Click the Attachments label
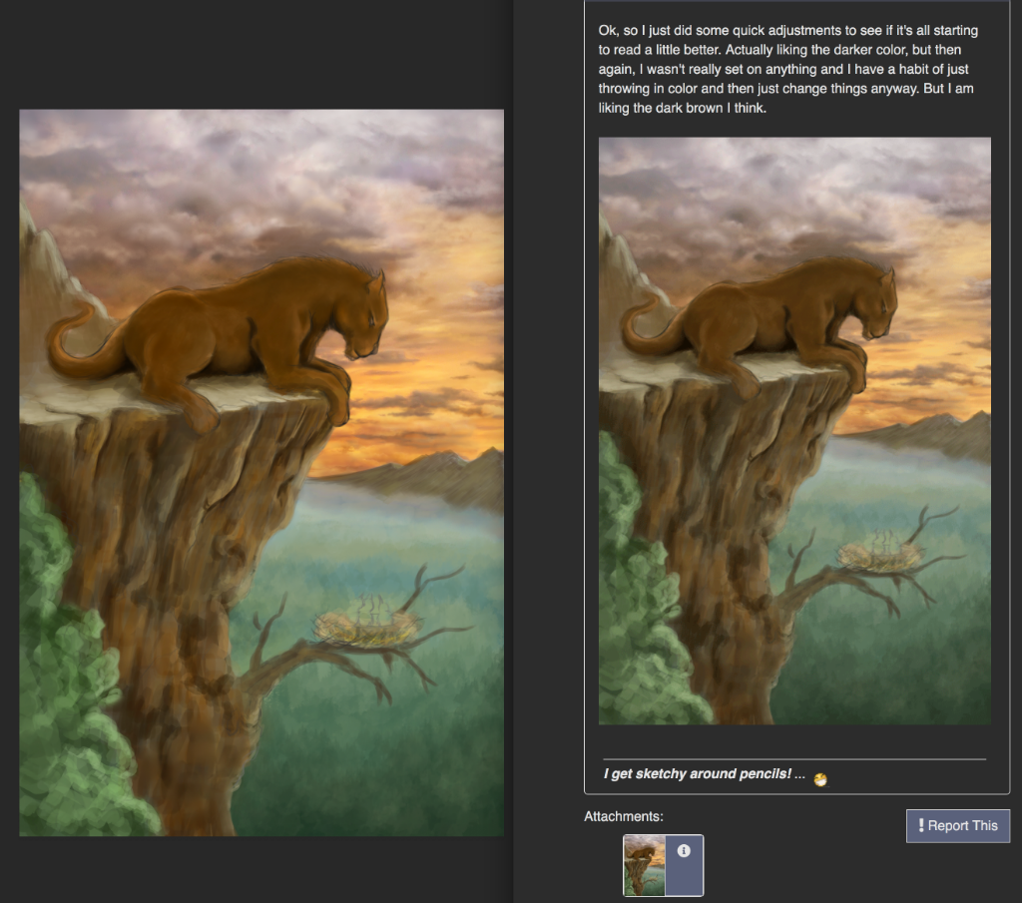Viewport: 1022px width, 903px height. (623, 816)
